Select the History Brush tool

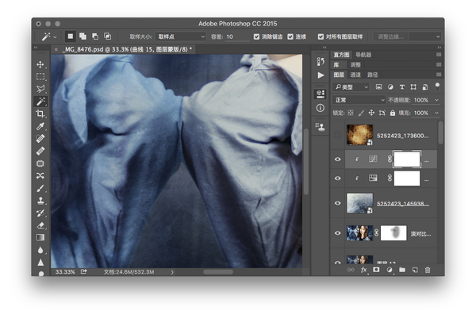click(40, 213)
